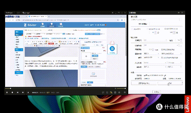
Task: Focus the file prefix name input field
Action: click(166, 24)
